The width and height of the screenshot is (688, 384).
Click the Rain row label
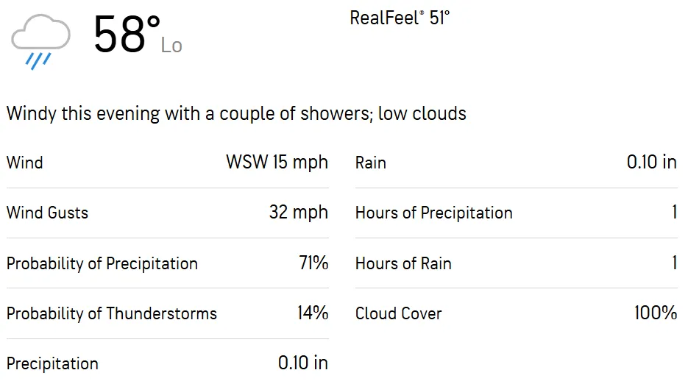[x=371, y=163]
